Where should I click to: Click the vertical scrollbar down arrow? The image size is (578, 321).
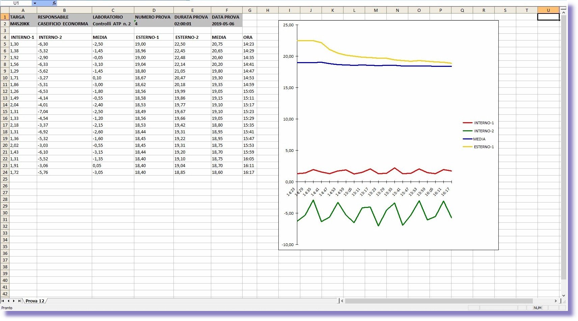point(563,295)
